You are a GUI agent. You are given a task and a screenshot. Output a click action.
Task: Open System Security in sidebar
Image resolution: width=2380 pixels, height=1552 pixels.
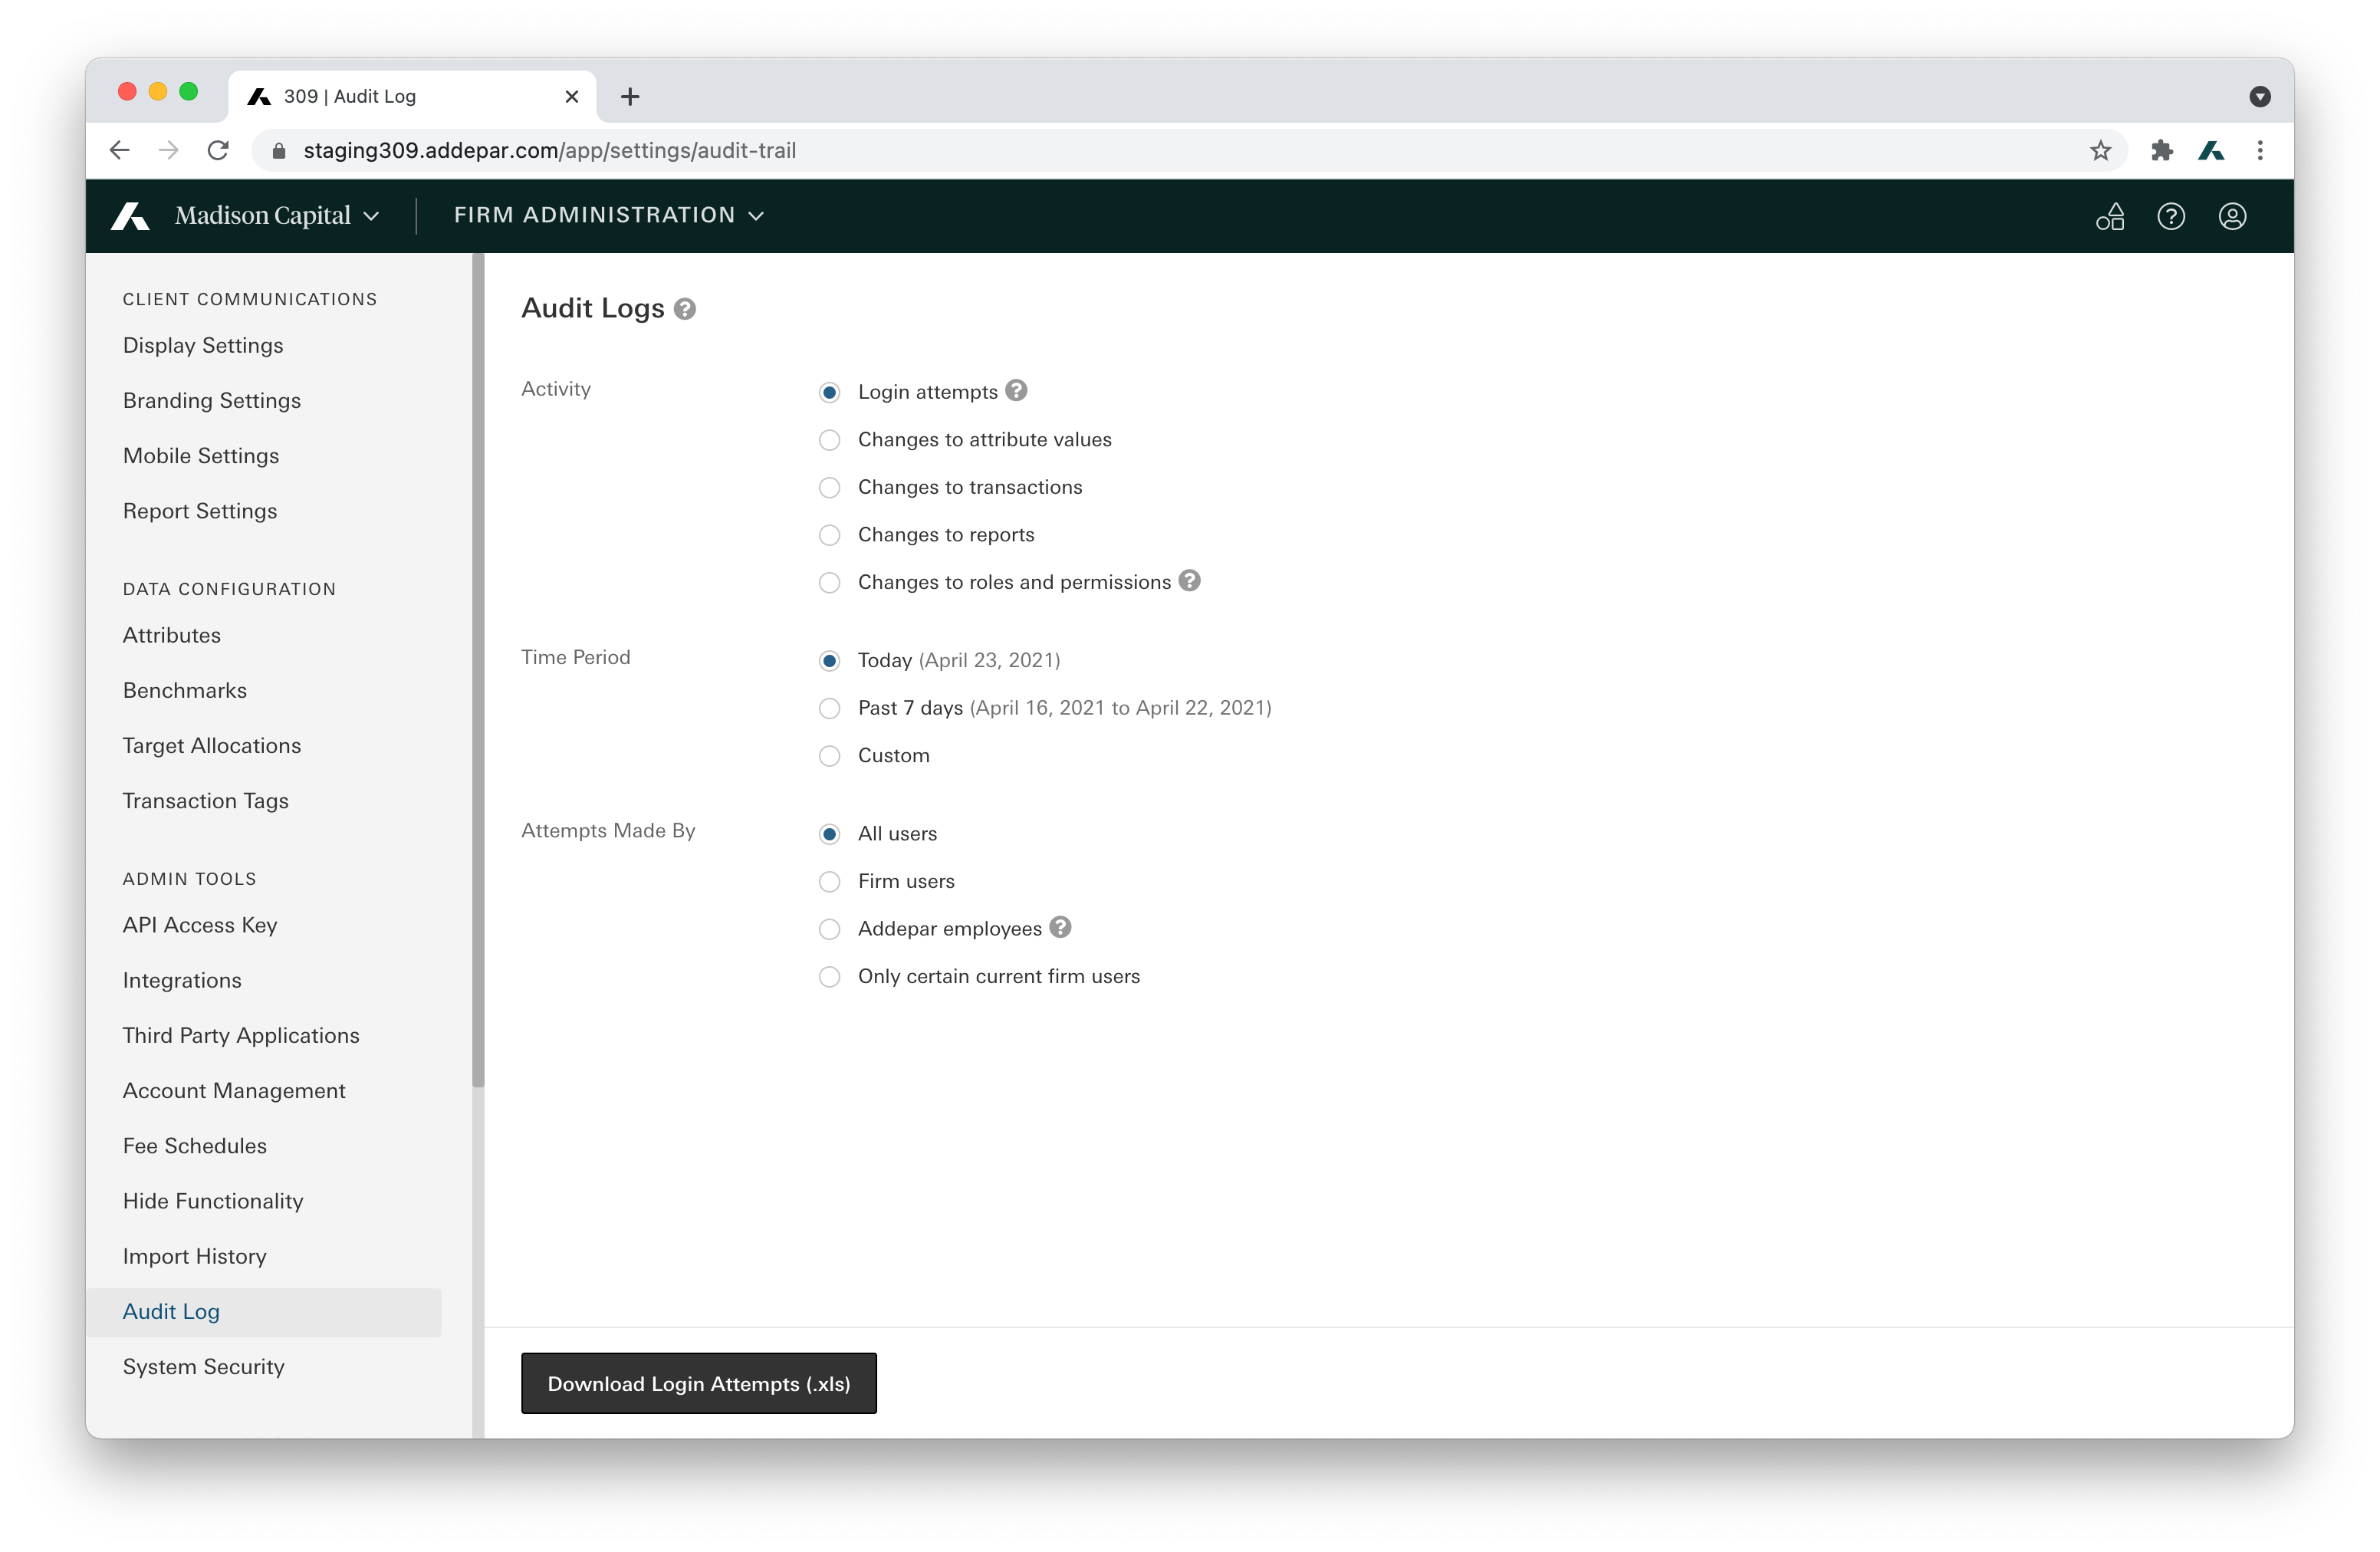click(204, 1367)
